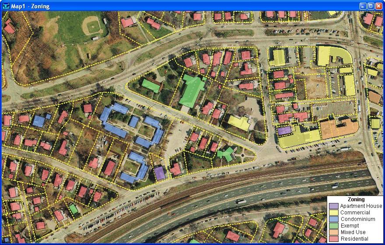Maximize the Map1 - Zoning window
The height and width of the screenshot is (245, 385).
point(371,6)
